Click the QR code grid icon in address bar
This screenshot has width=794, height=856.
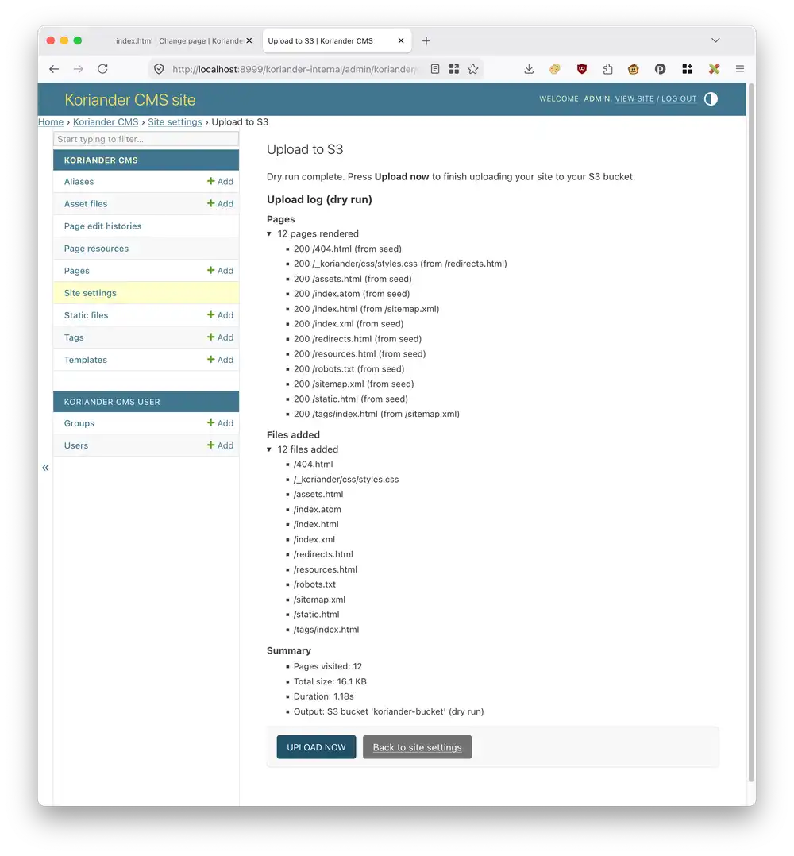pyautogui.click(x=454, y=69)
